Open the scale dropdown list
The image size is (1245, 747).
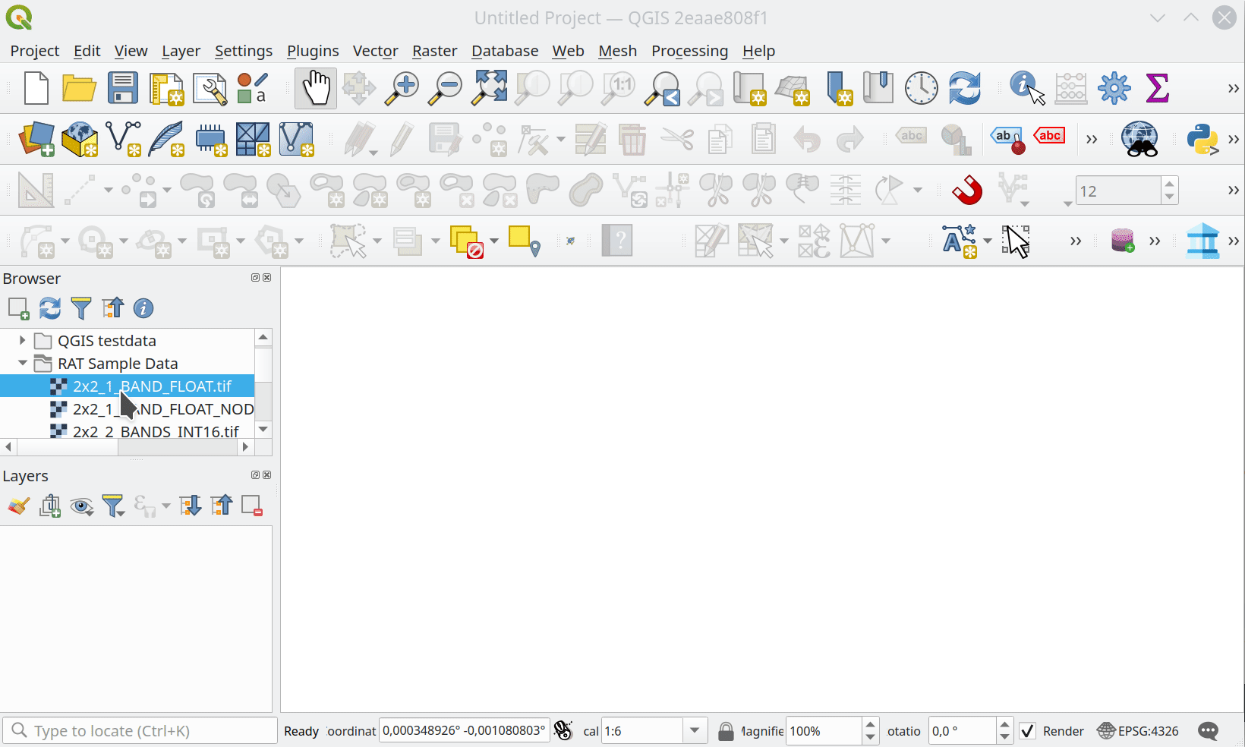pyautogui.click(x=694, y=731)
